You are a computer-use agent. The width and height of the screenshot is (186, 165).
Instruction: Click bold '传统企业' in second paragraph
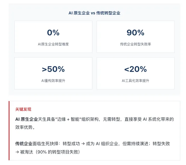coord(24,143)
